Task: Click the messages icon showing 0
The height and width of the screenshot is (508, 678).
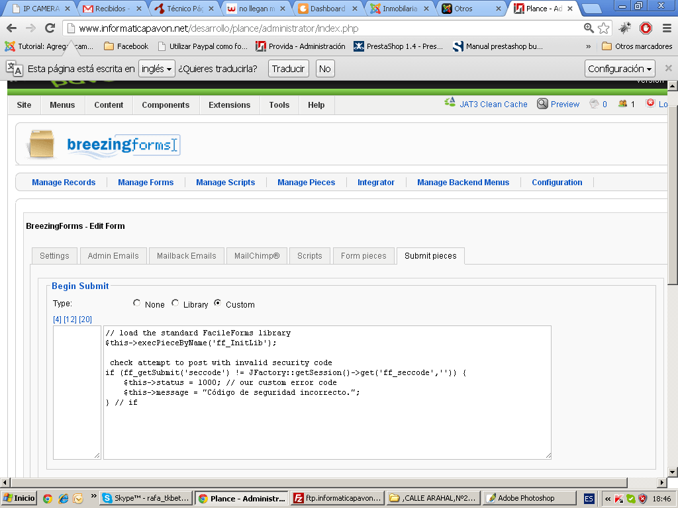Action: click(594, 104)
